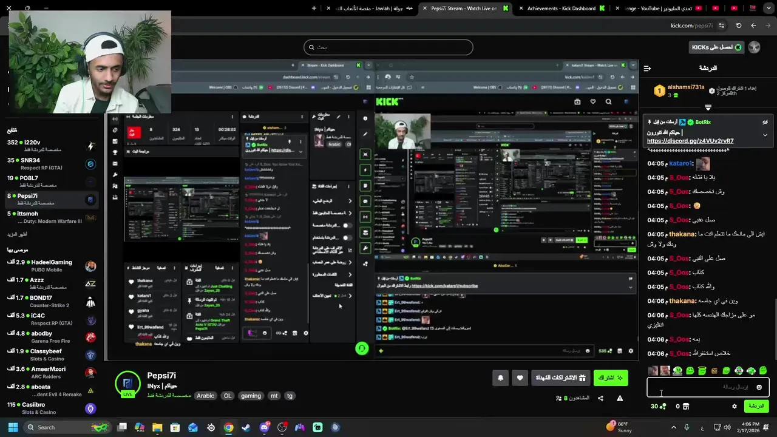
Task: Toggle notifications bell for Pepsi7i
Action: tap(500, 378)
